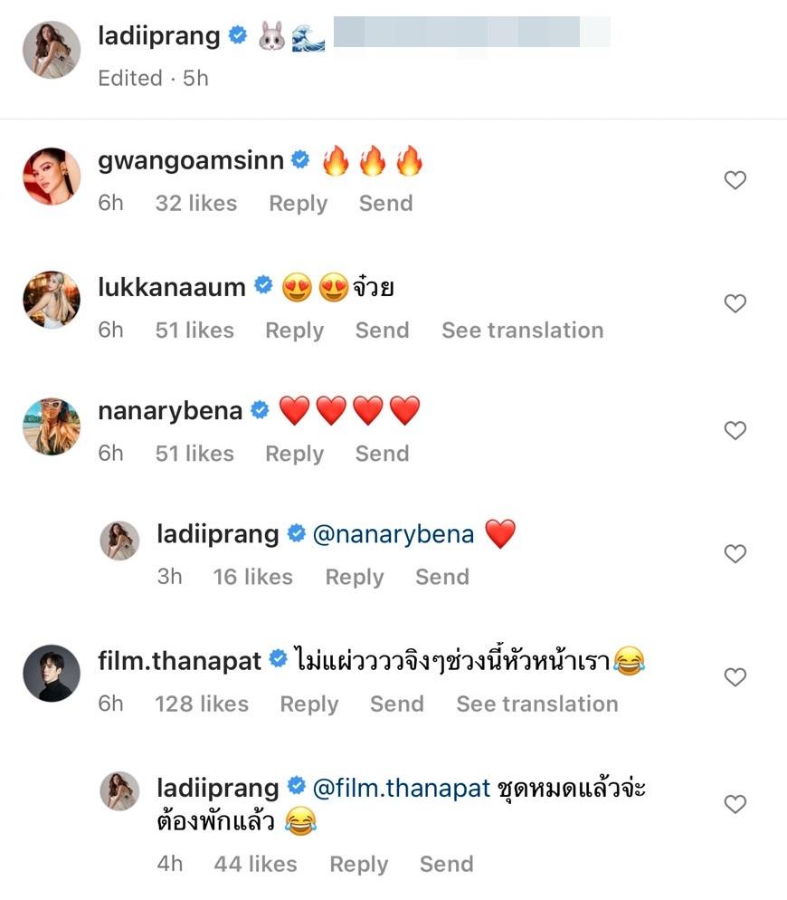Open the @film.thanapat mention link
The width and height of the screenshot is (787, 900).
pos(402,789)
